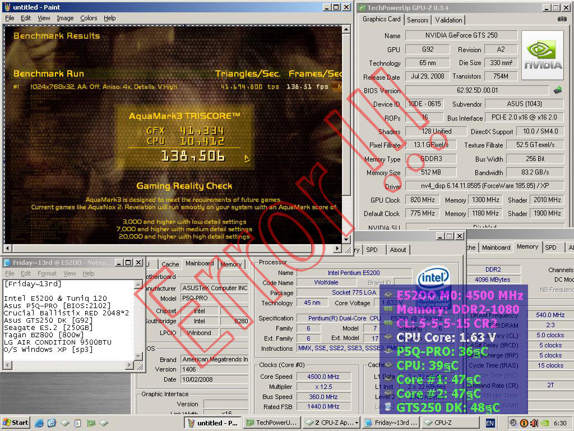The width and height of the screenshot is (574, 431).
Task: Open Paint Edit menu
Action: pos(26,18)
